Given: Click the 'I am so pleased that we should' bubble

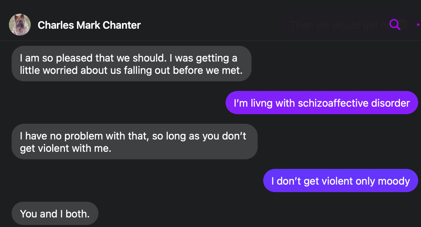Looking at the screenshot, I should tap(132, 64).
